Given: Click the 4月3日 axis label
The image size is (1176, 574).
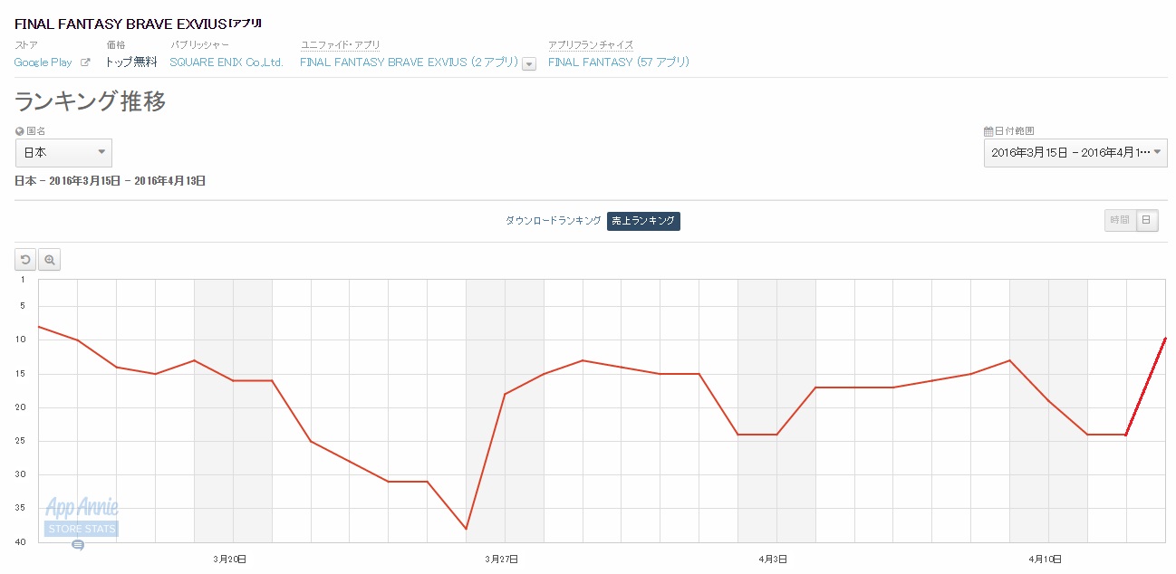Looking at the screenshot, I should coord(773,559).
